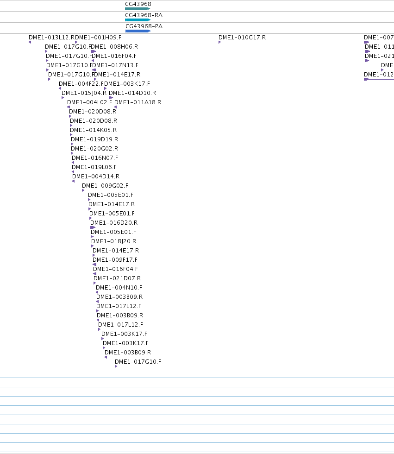
Task: Click the DME1-014K05.R feature label
Action: [x=94, y=130]
